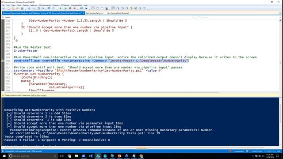Click the Save (floppy disk) toolbar icon
This screenshot has height=159, width=283.
point(22,8)
